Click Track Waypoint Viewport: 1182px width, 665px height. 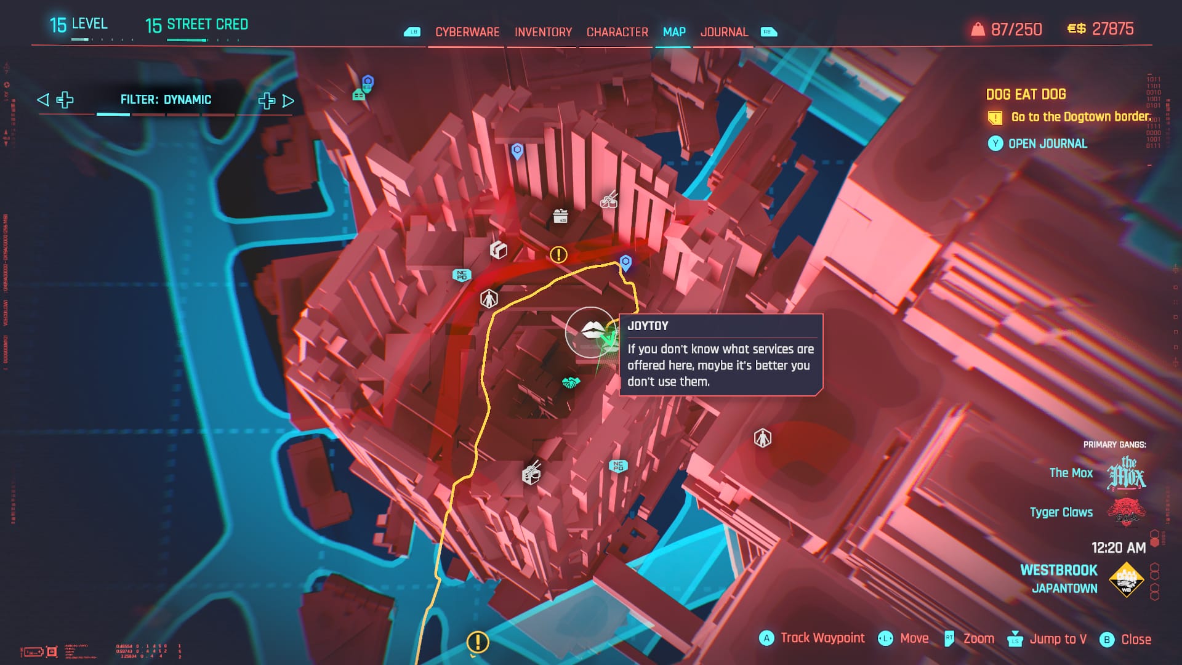coord(821,638)
